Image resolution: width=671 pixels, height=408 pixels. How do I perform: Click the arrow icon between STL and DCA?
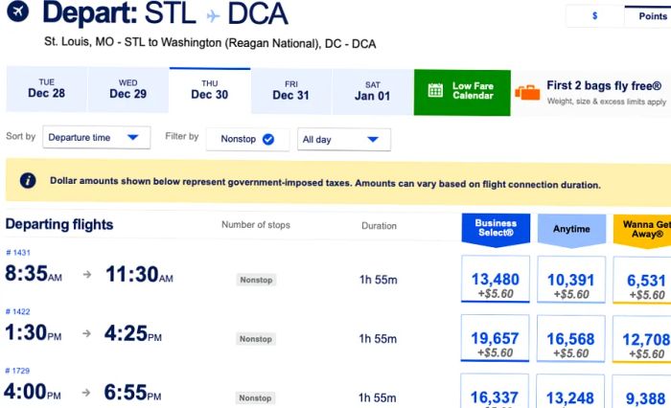213,16
